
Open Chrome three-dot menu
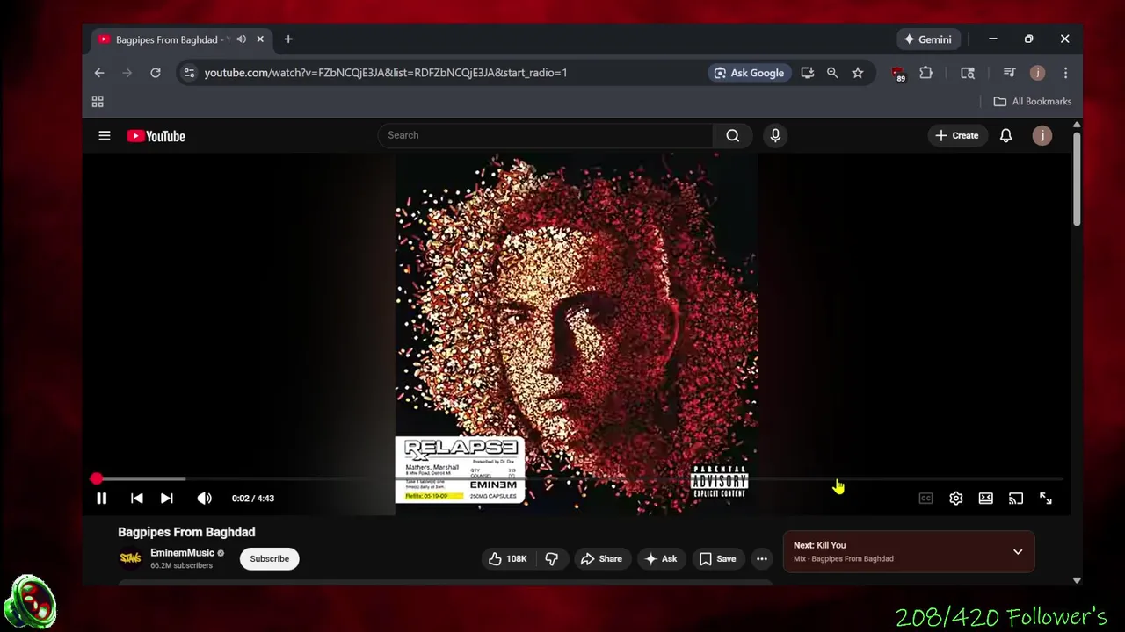coord(1065,73)
